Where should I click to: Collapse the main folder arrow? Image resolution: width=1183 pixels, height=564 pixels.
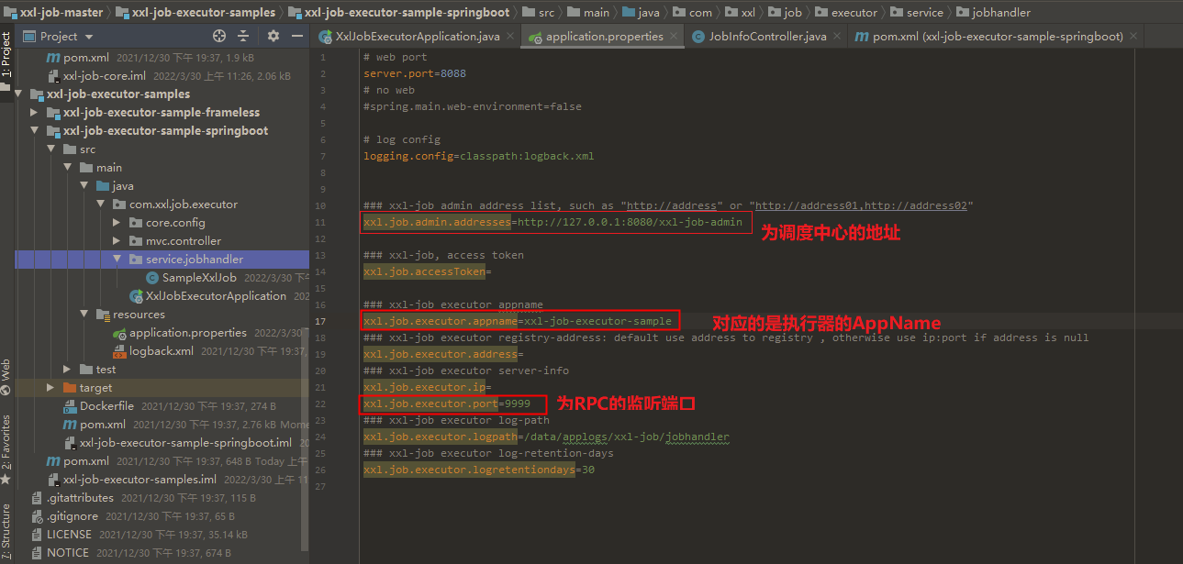click(x=69, y=168)
